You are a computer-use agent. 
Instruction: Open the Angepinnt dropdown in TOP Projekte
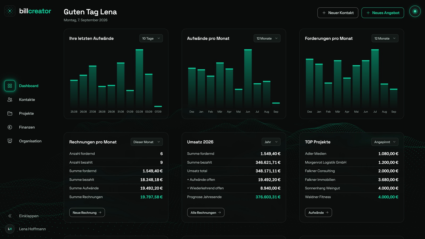click(385, 142)
